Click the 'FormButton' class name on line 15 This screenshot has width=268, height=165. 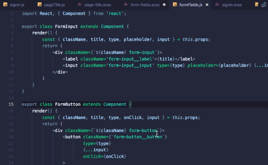(x=68, y=104)
